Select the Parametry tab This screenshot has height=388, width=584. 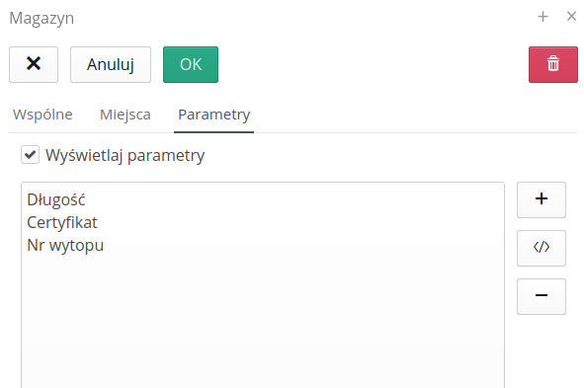[214, 115]
